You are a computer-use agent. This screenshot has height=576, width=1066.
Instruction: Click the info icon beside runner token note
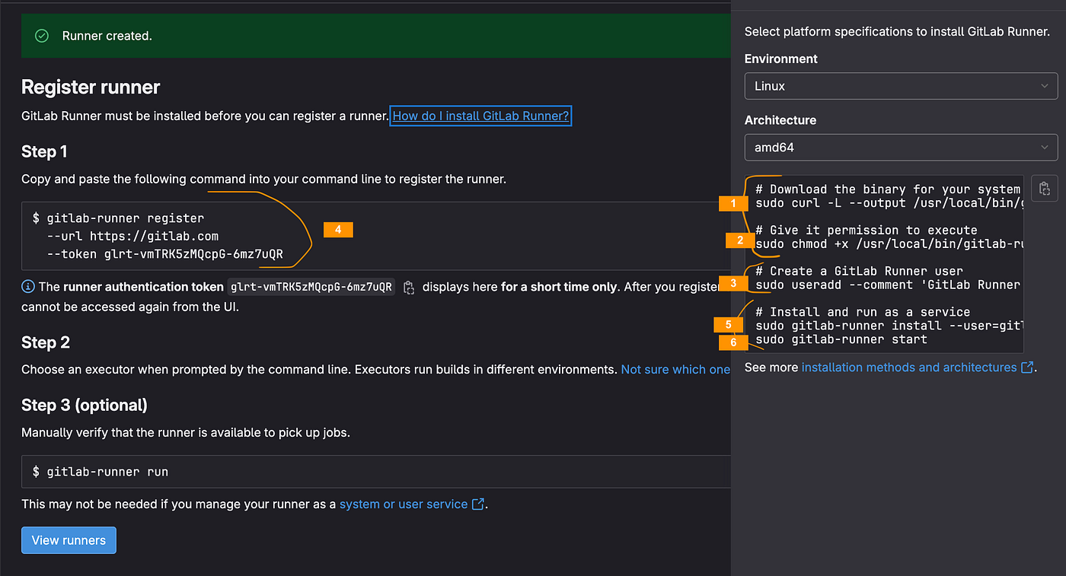tap(28, 287)
